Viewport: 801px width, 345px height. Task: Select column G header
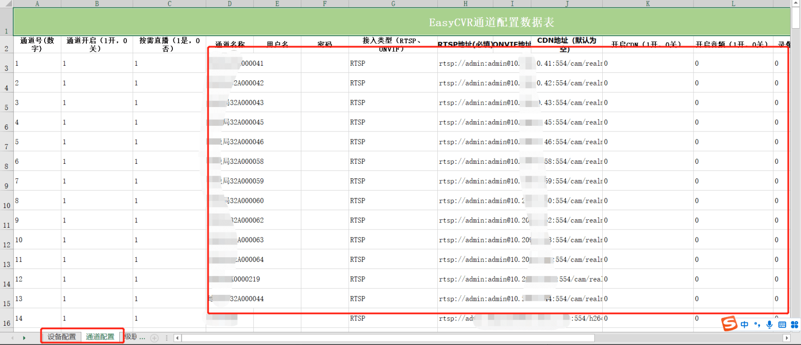[x=393, y=3]
